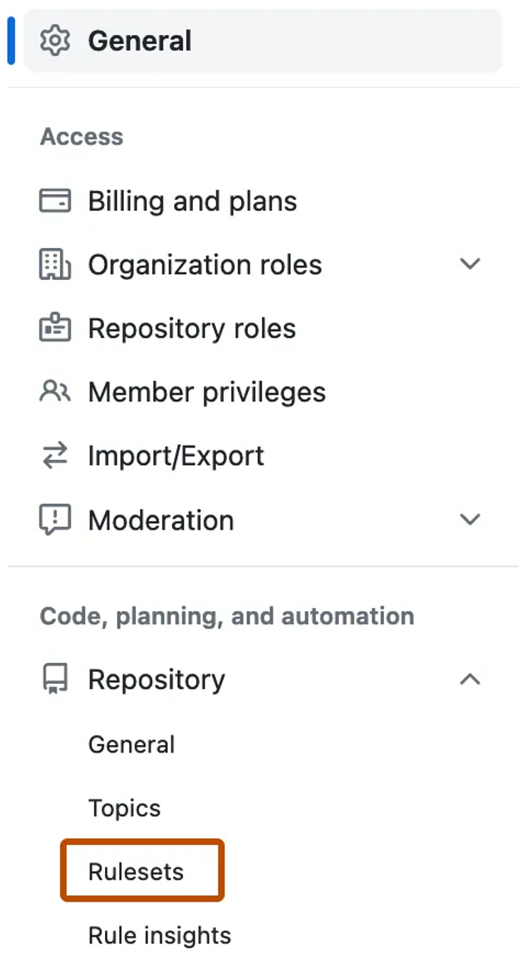Open the Rulesets settings page
The width and height of the screenshot is (523, 964).
pos(136,872)
